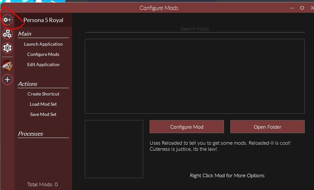Select the Persona 5 Royal game icon
This screenshot has width=314, height=190.
pos(7,65)
